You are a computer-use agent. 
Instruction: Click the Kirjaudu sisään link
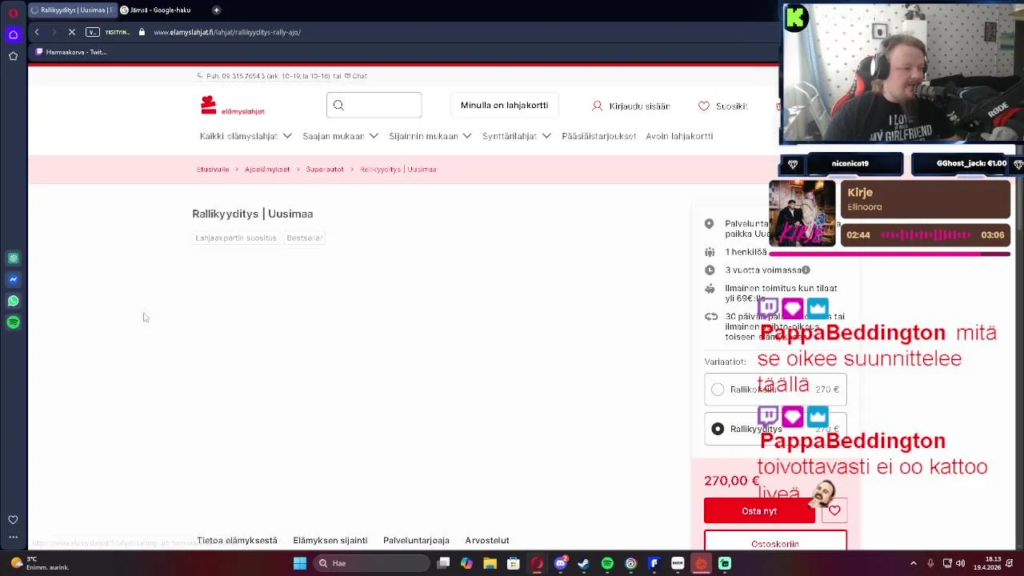[x=630, y=106]
